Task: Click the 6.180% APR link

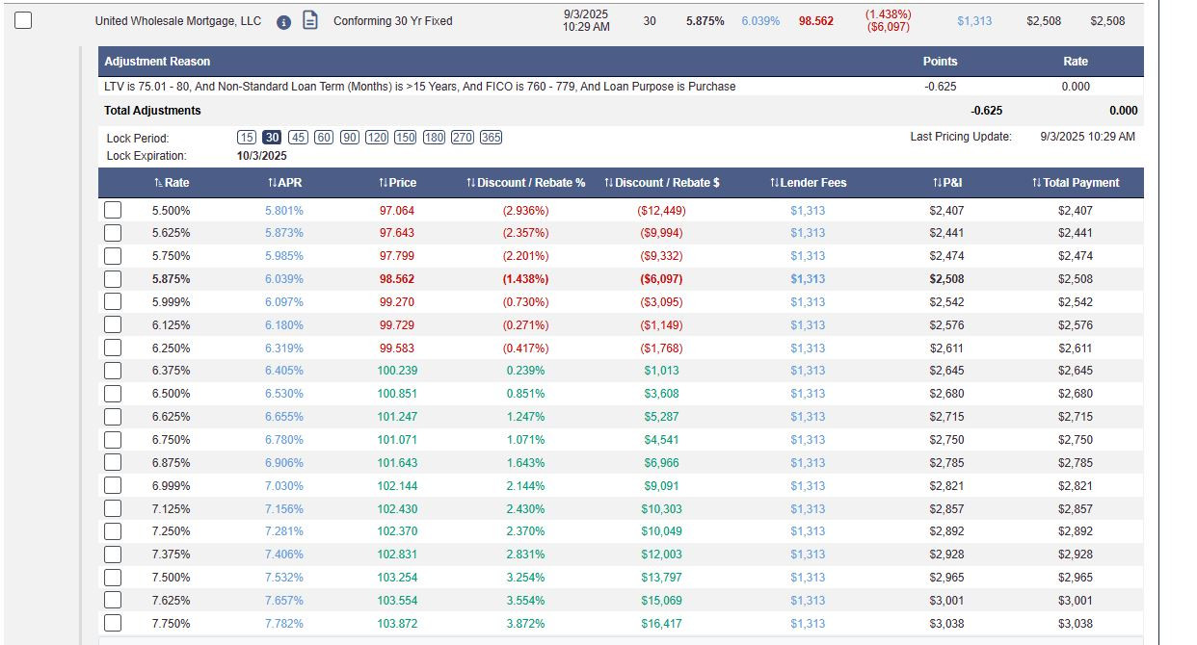Action: 284,325
